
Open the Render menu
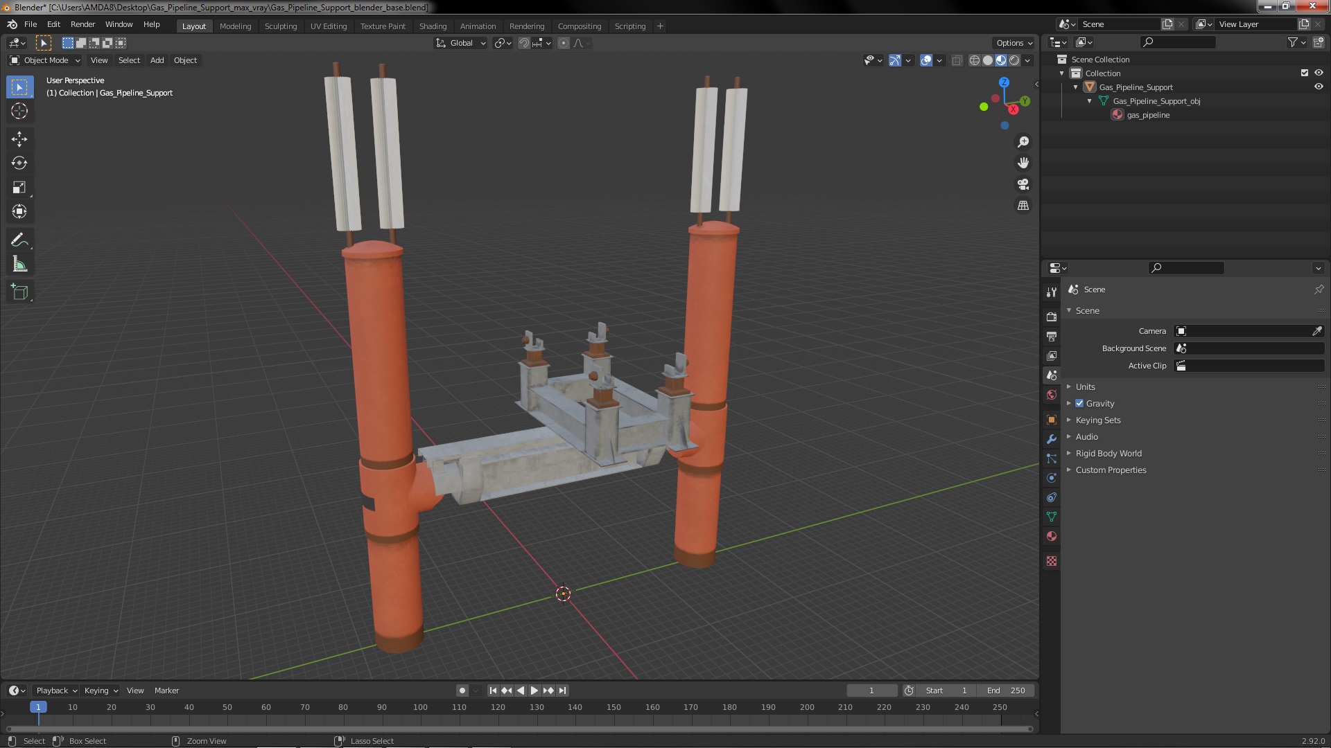coord(82,24)
